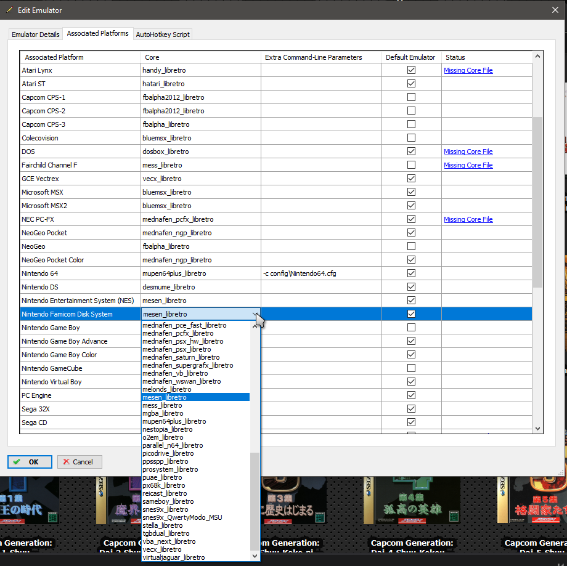This screenshot has width=567, height=566.
Task: Switch to the Emulator Details tab
Action: (36, 34)
